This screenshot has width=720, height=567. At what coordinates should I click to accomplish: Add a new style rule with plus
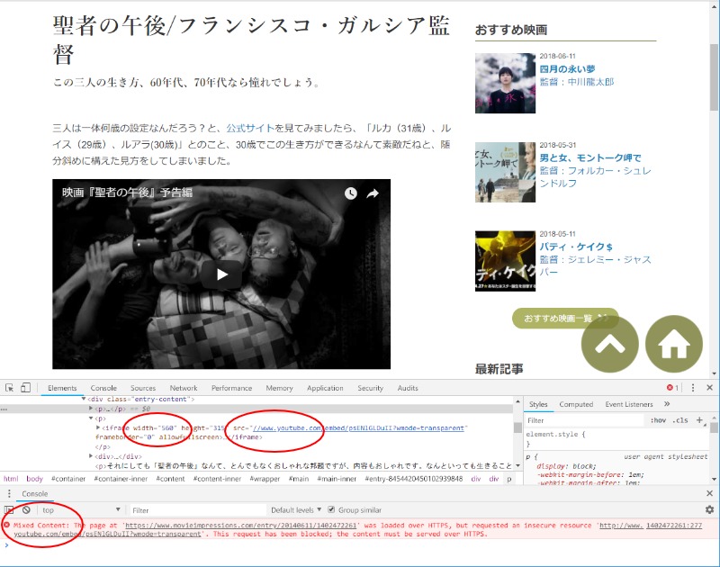click(699, 420)
